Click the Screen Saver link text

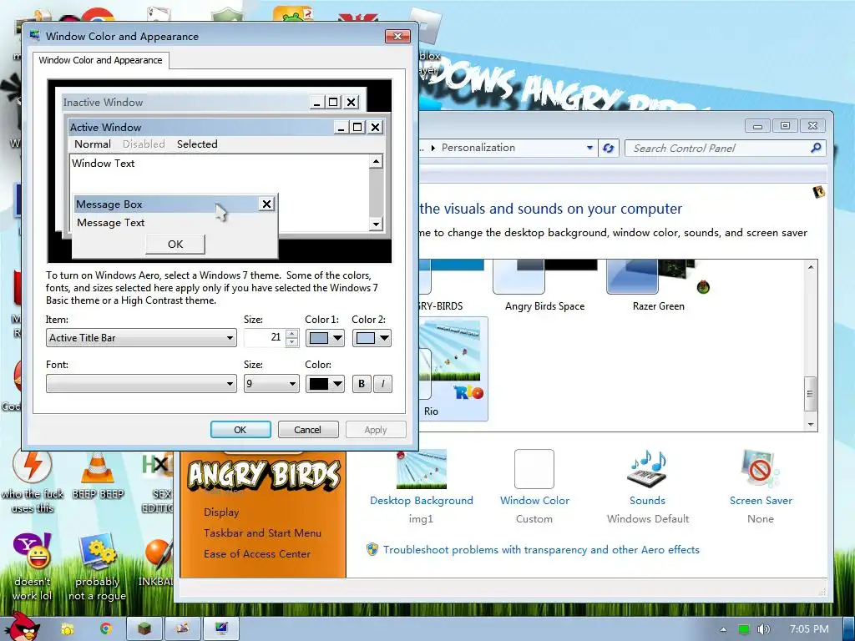(x=761, y=501)
